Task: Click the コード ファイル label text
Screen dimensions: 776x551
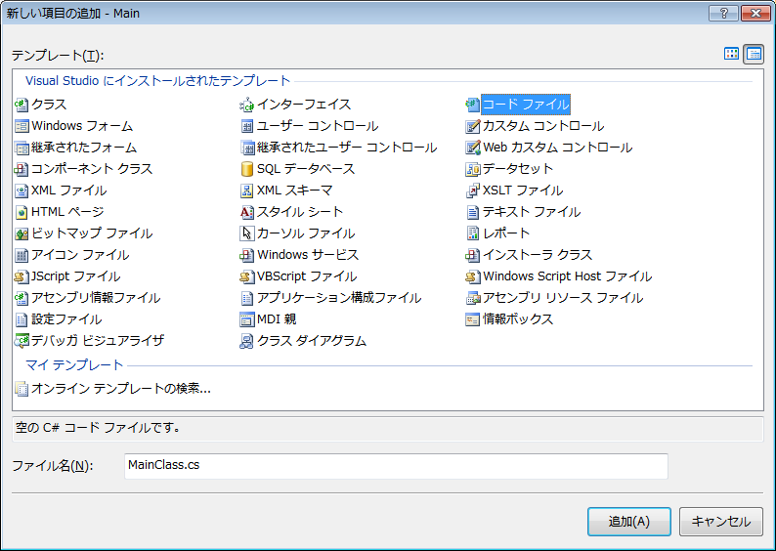Action: (526, 105)
